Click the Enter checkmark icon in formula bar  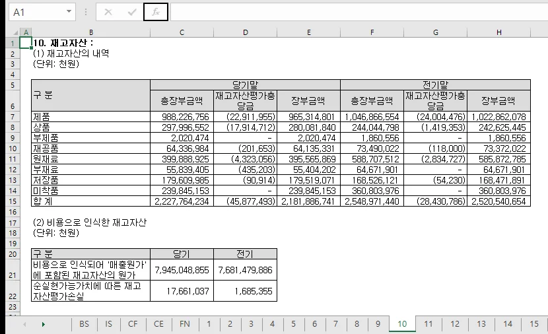coord(132,13)
